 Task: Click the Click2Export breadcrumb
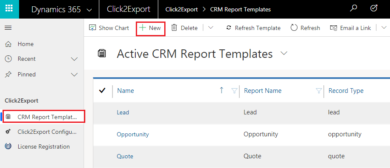pos(182,10)
